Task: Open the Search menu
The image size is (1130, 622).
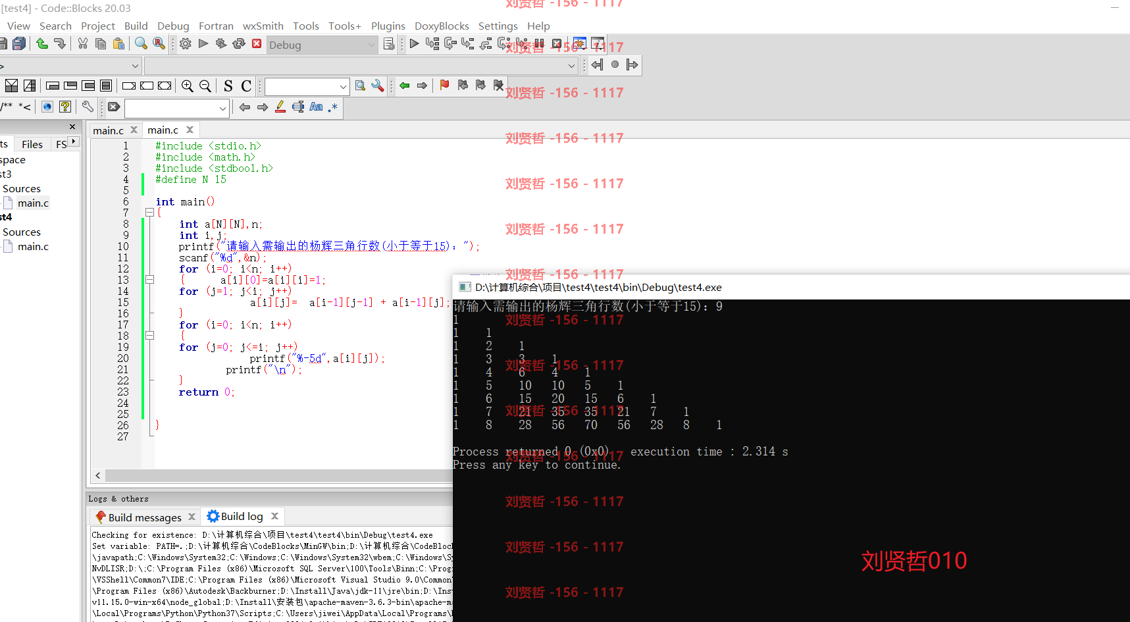Action: [x=55, y=26]
